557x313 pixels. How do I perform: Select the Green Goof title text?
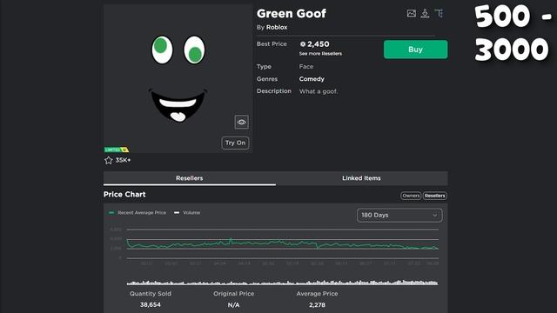pyautogui.click(x=292, y=14)
